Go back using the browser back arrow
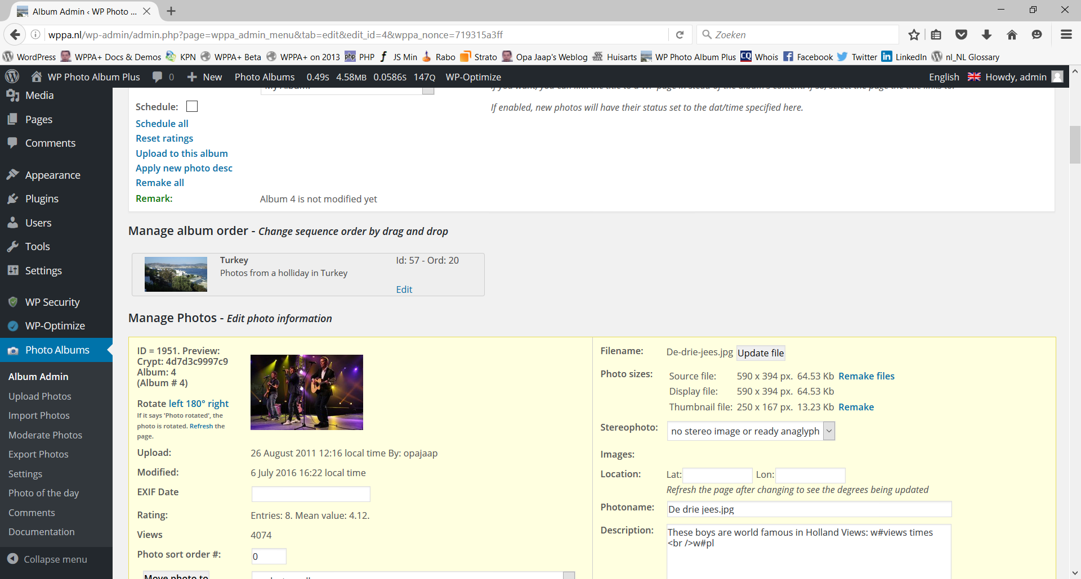The image size is (1081, 579). [15, 35]
